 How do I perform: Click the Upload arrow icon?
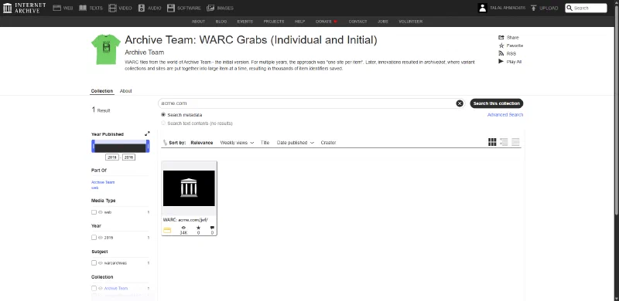pyautogui.click(x=534, y=8)
